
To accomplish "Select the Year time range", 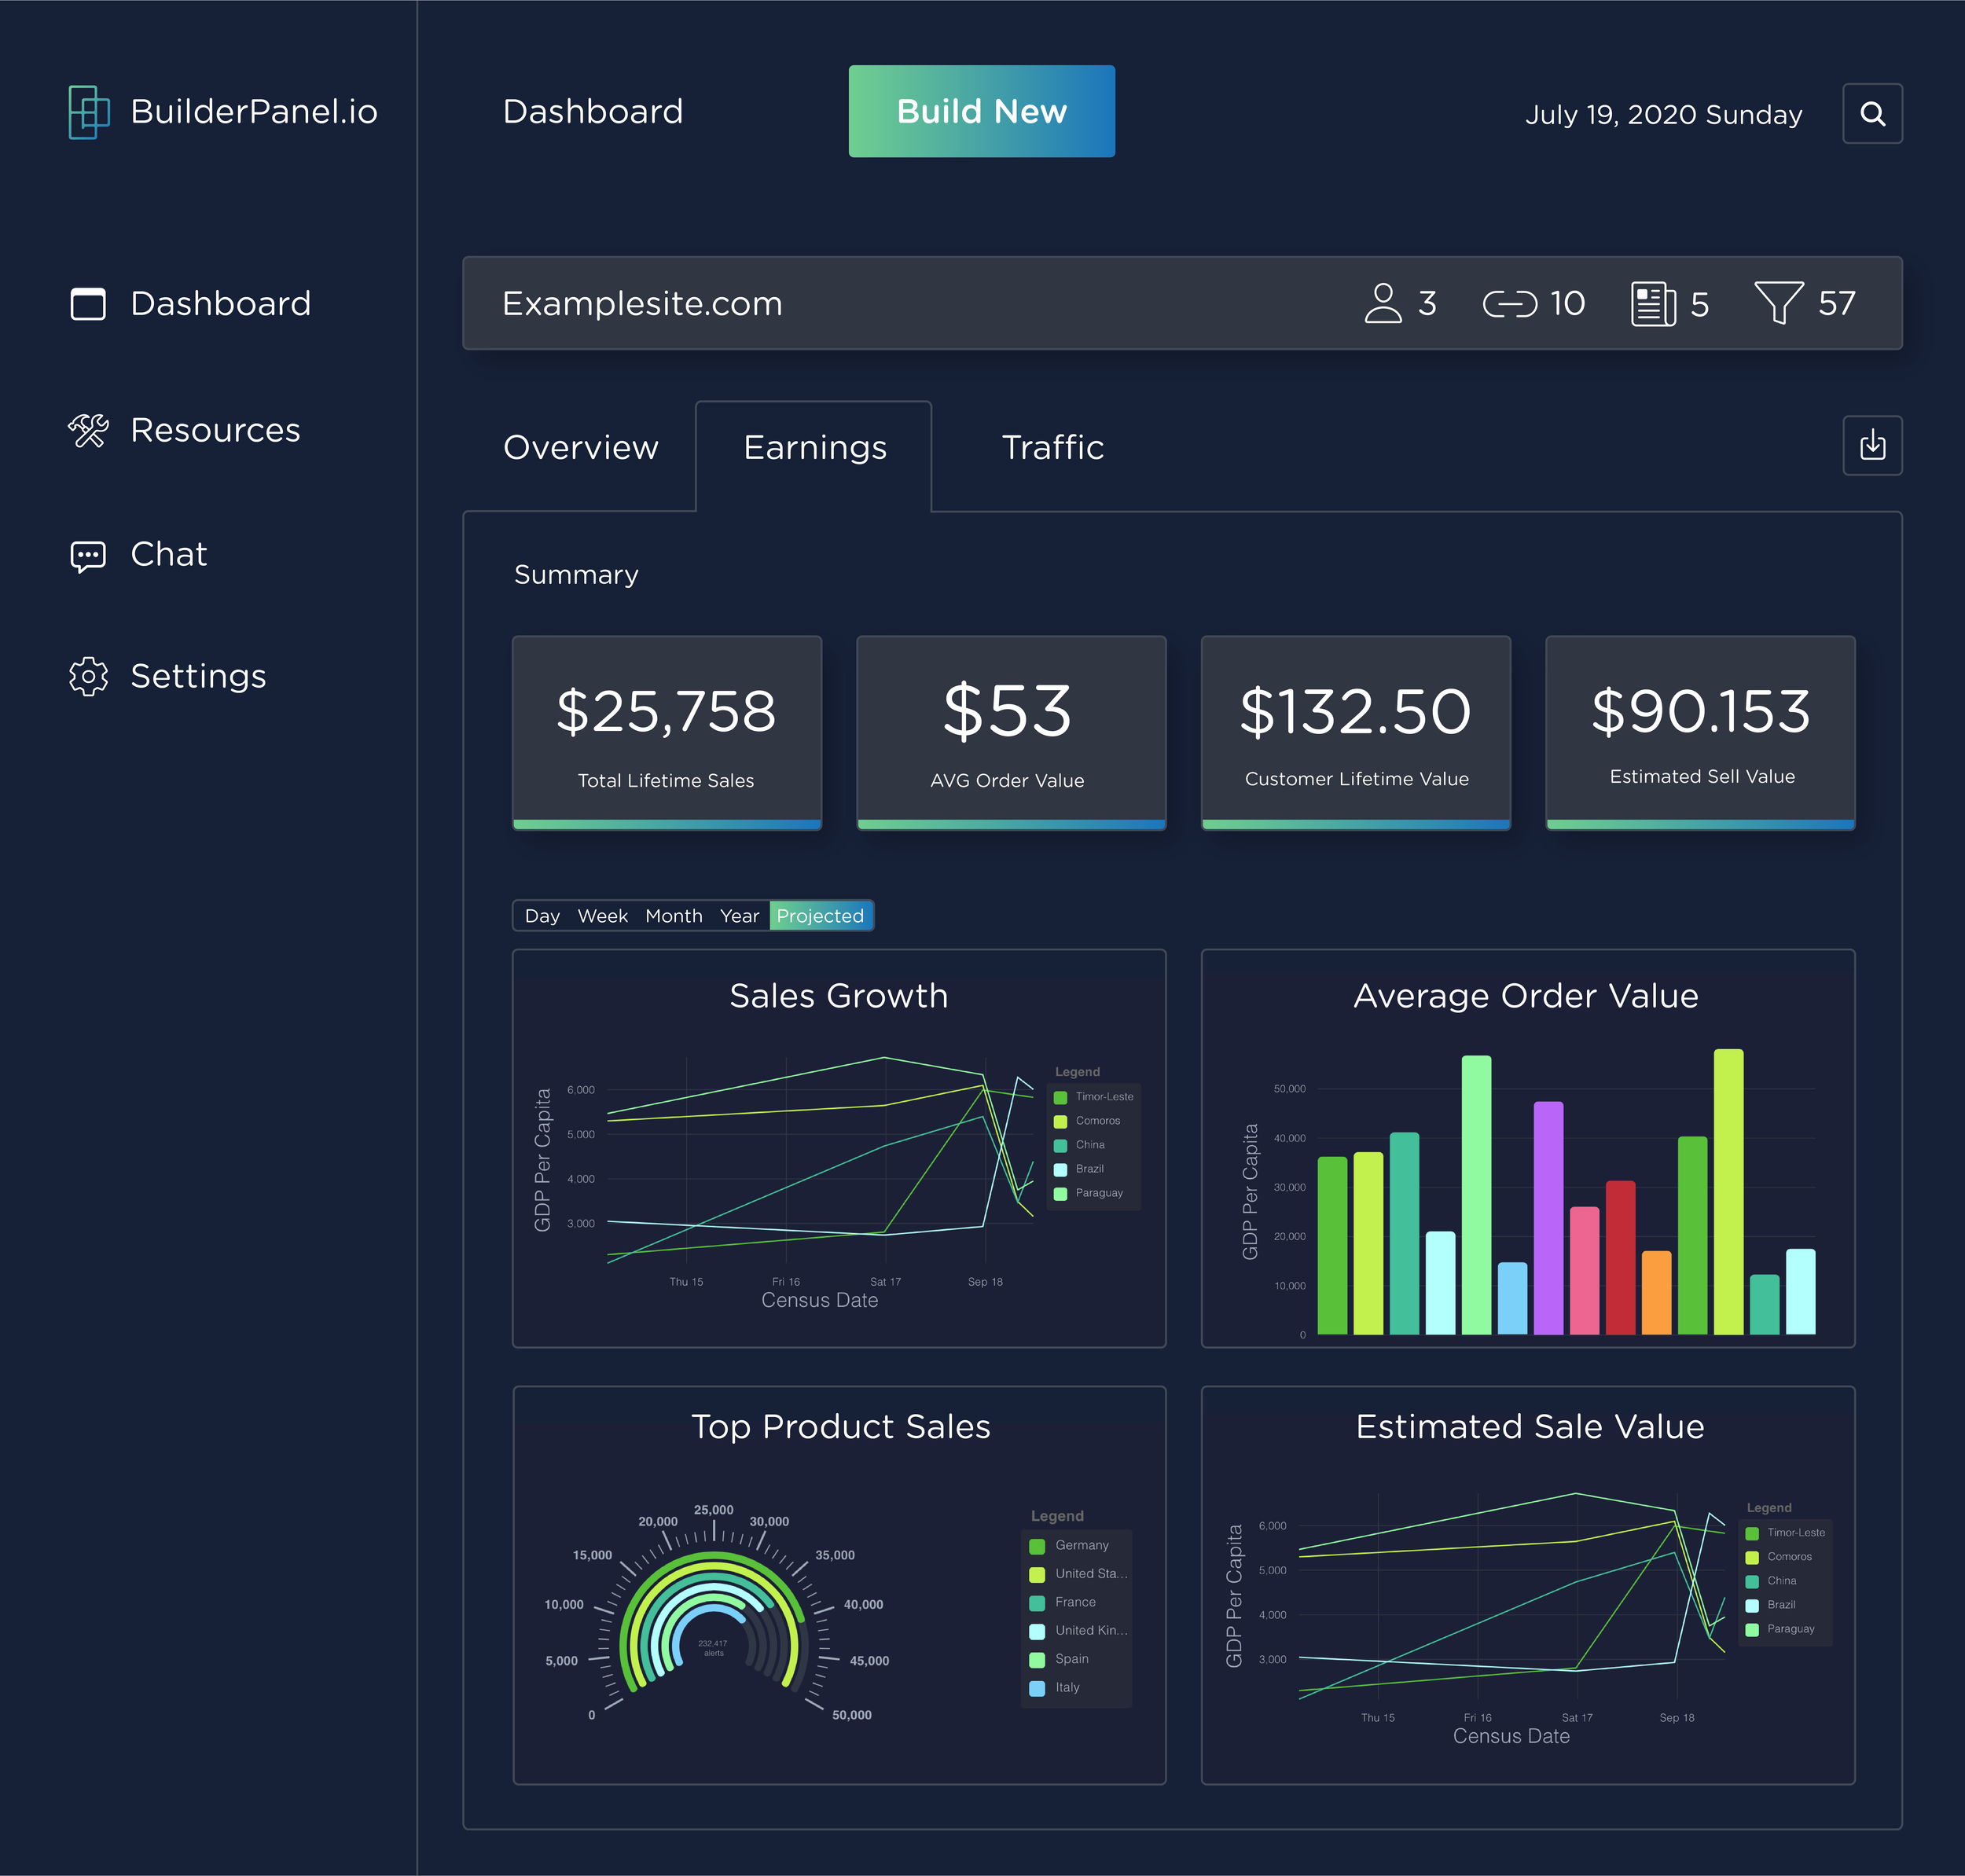I will click(740, 916).
